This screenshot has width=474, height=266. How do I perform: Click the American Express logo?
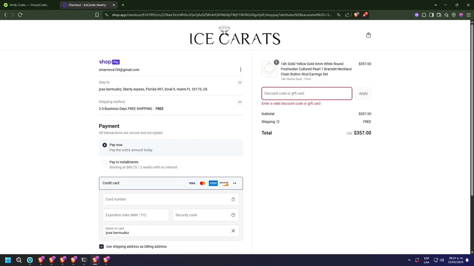tap(213, 183)
